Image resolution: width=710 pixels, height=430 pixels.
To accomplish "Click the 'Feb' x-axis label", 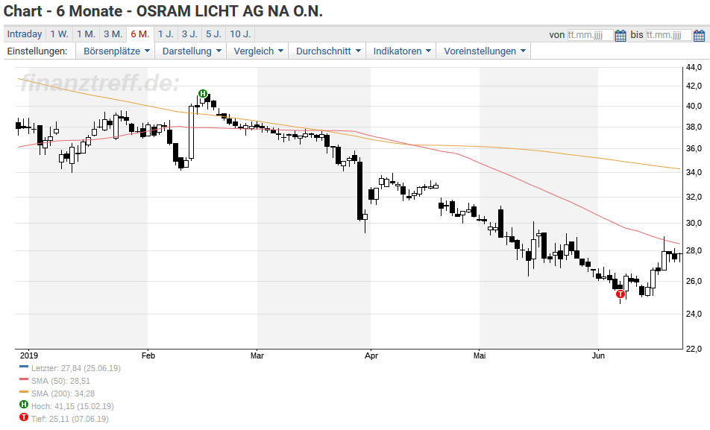I will pos(148,355).
